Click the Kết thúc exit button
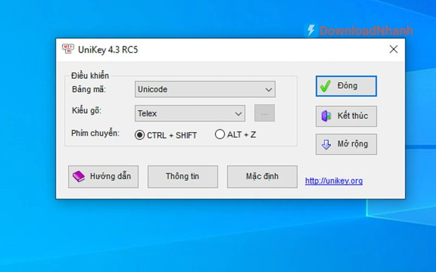Screen dimensions: 436x272 (x=346, y=116)
